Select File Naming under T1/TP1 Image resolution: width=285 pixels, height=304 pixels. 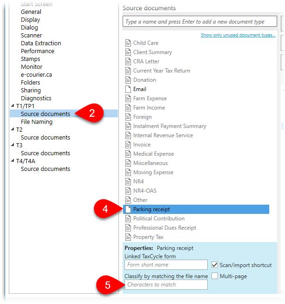[37, 122]
